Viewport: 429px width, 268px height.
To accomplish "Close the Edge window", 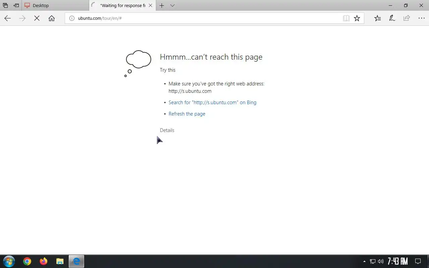I will [x=421, y=5].
